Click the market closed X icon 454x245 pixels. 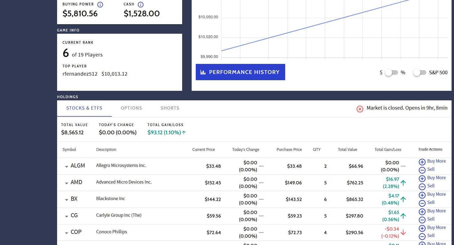(x=360, y=109)
